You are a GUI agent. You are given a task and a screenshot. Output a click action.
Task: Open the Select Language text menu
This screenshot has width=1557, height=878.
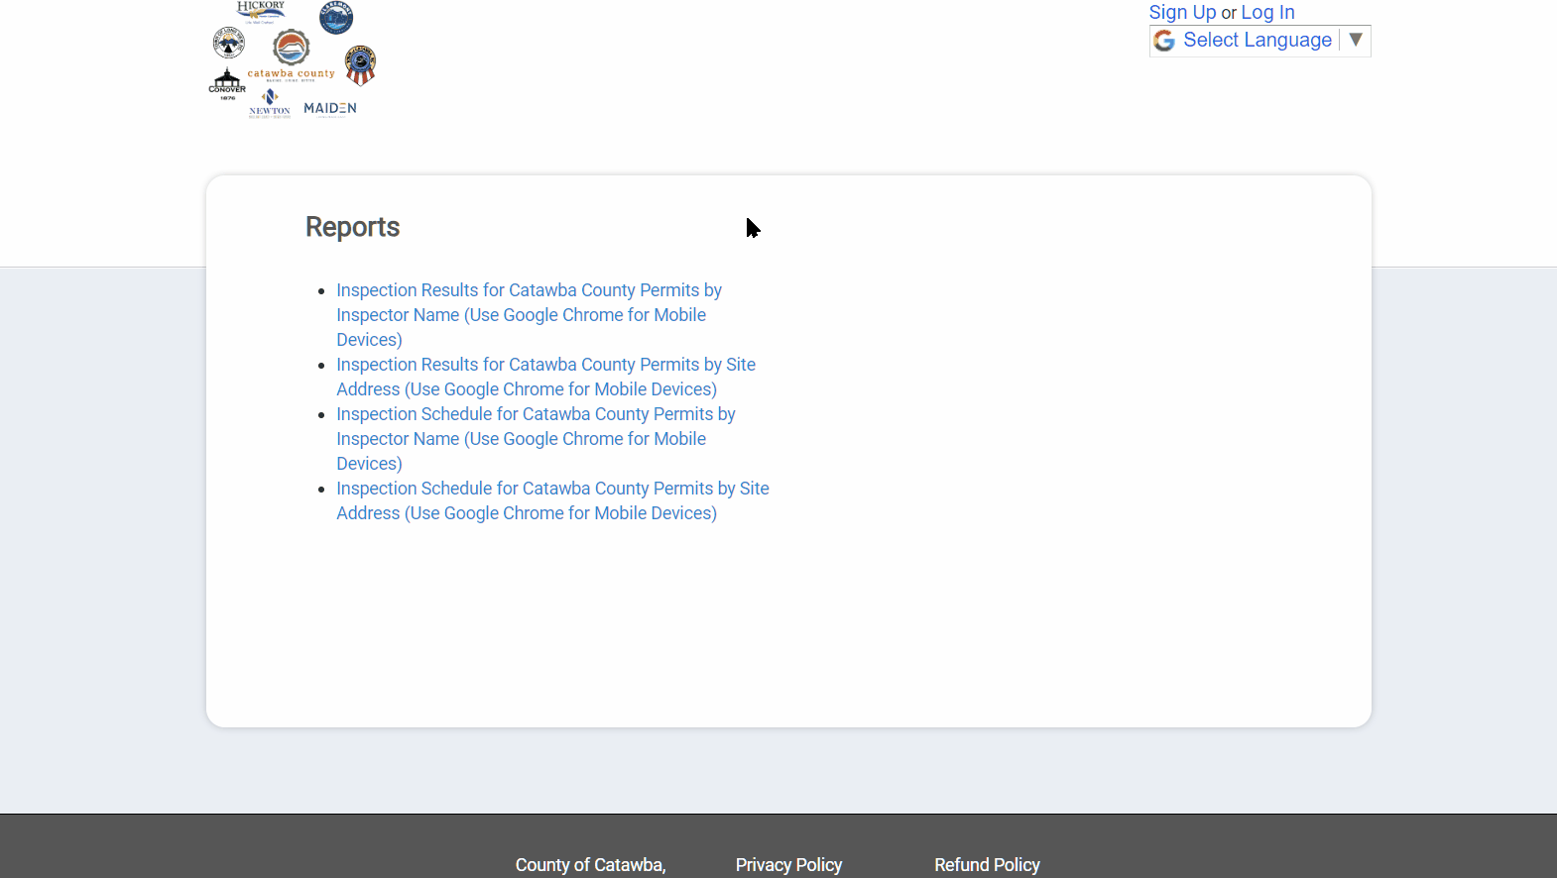(x=1257, y=41)
